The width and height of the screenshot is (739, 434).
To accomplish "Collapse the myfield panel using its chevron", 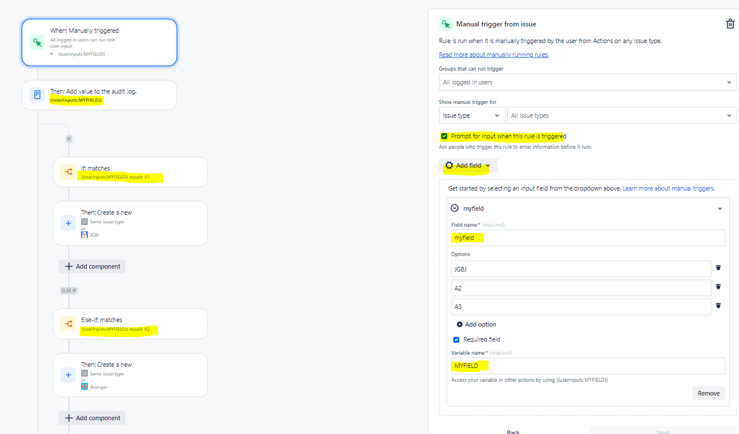I will pos(719,208).
